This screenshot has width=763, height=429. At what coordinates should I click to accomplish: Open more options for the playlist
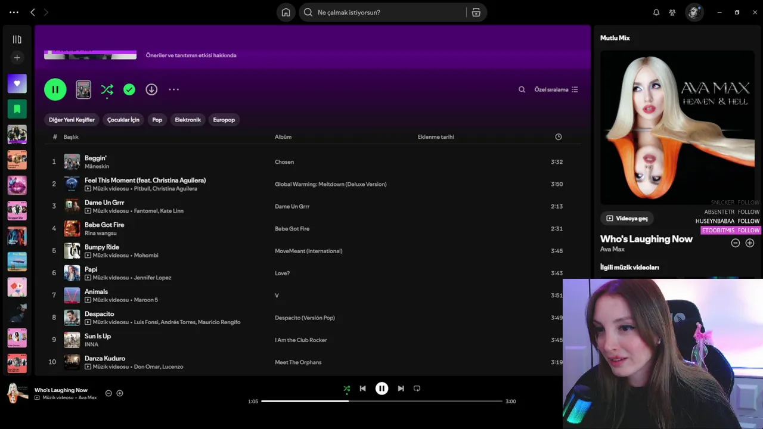click(x=173, y=89)
